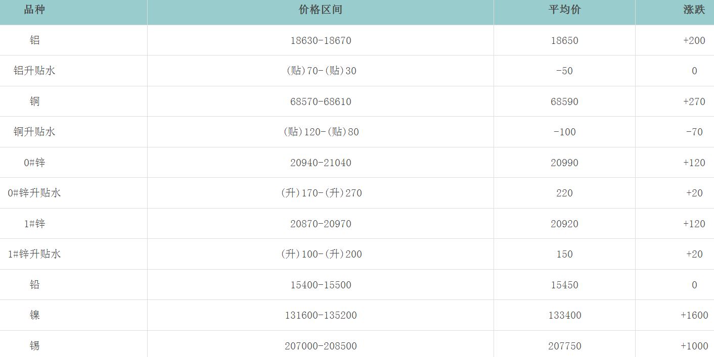714x357 pixels.
Task: Click the 镍 row label
Action: (34, 315)
